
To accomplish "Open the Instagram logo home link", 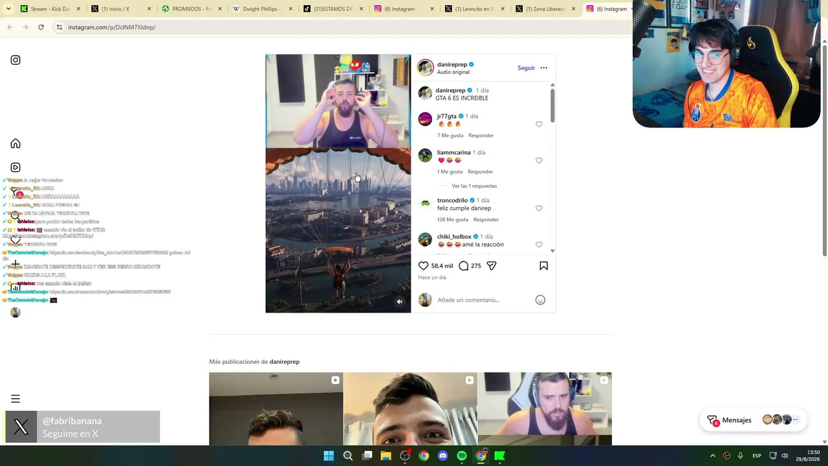I will (16, 60).
